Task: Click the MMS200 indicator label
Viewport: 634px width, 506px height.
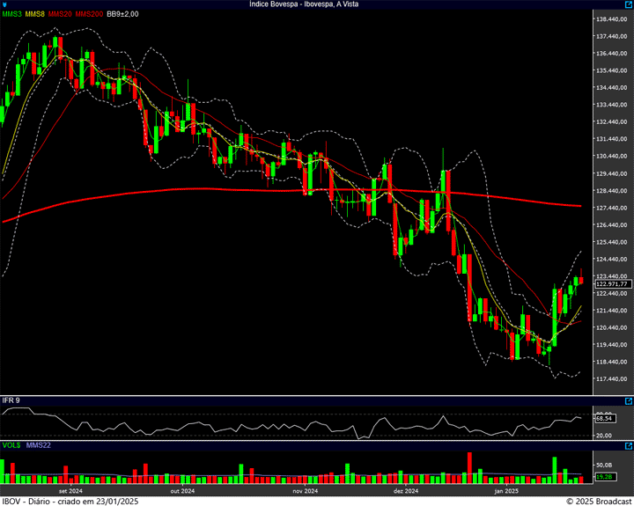Action: tap(89, 14)
